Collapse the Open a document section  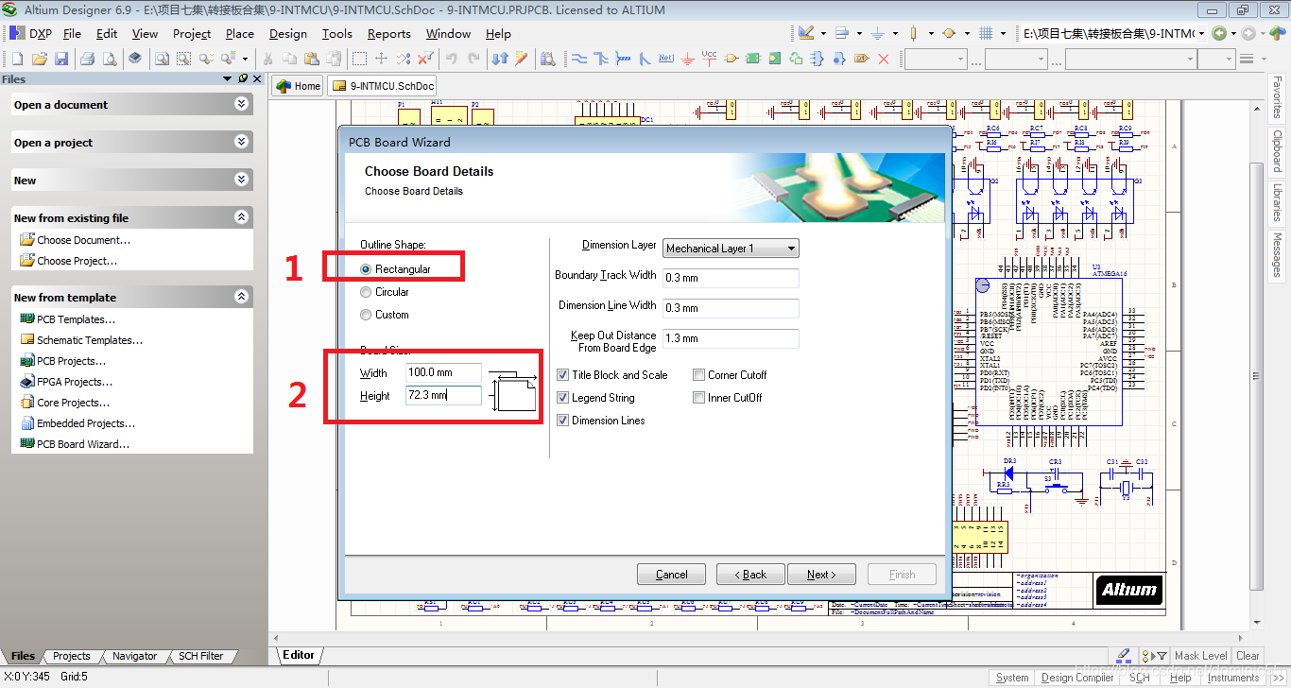(242, 104)
